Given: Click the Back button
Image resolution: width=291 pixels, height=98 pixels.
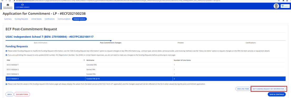Looking at the screenshot, I should [9, 94].
